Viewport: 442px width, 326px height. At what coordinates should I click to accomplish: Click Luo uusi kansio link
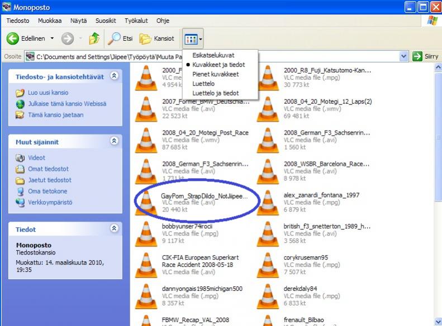click(48, 93)
